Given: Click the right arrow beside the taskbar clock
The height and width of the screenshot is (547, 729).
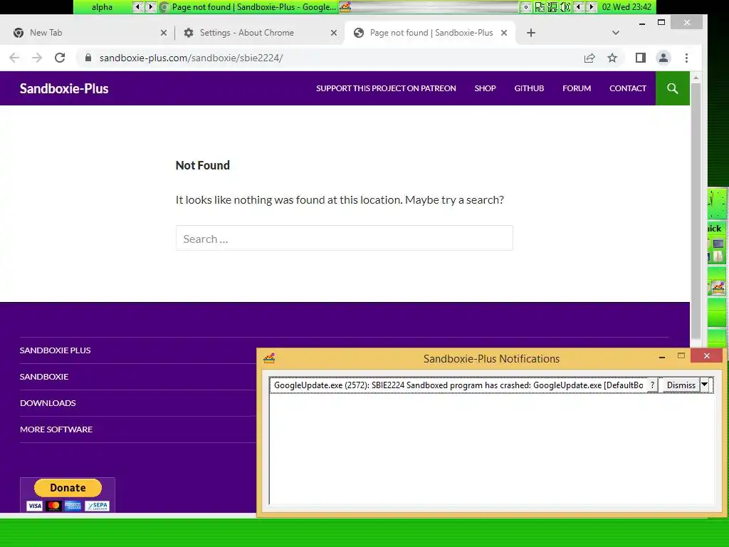Looking at the screenshot, I should point(591,7).
